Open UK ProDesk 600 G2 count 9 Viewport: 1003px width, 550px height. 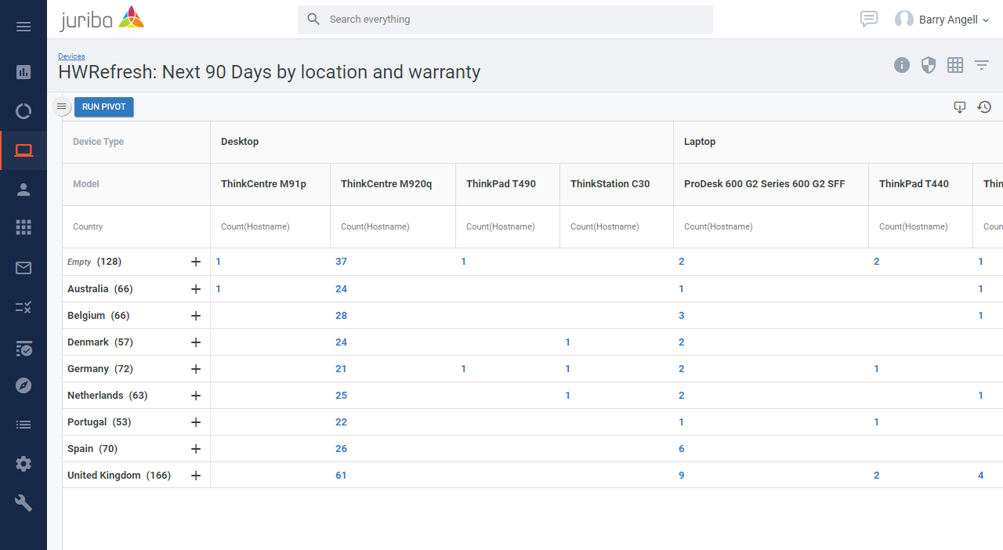tap(682, 476)
